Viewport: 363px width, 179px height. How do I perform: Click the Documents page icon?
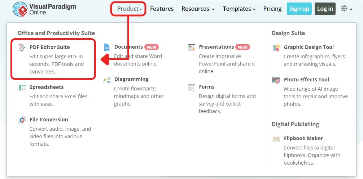(x=106, y=47)
